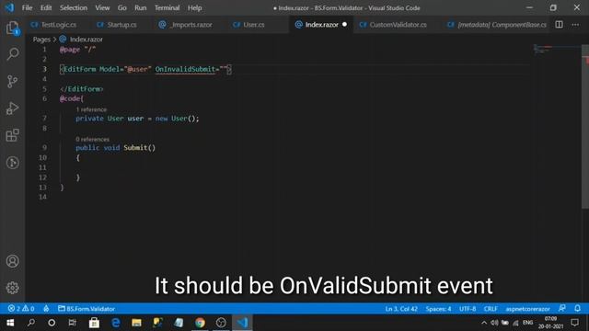Open the Search view in activity bar

(12, 54)
